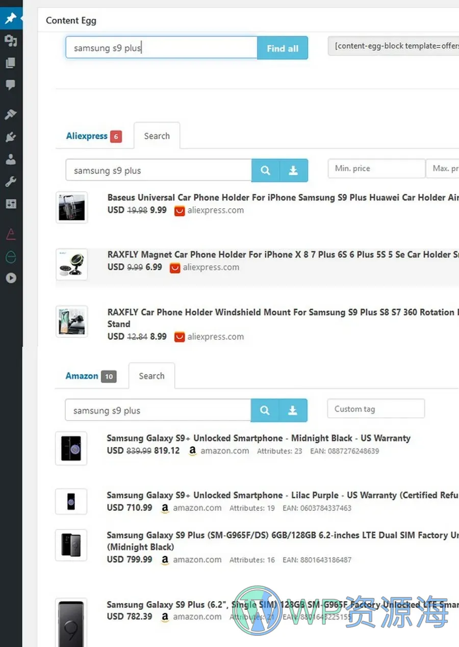Click Amazon logo on the SM-G965F/DS row
This screenshot has width=459, height=647.
[165, 560]
